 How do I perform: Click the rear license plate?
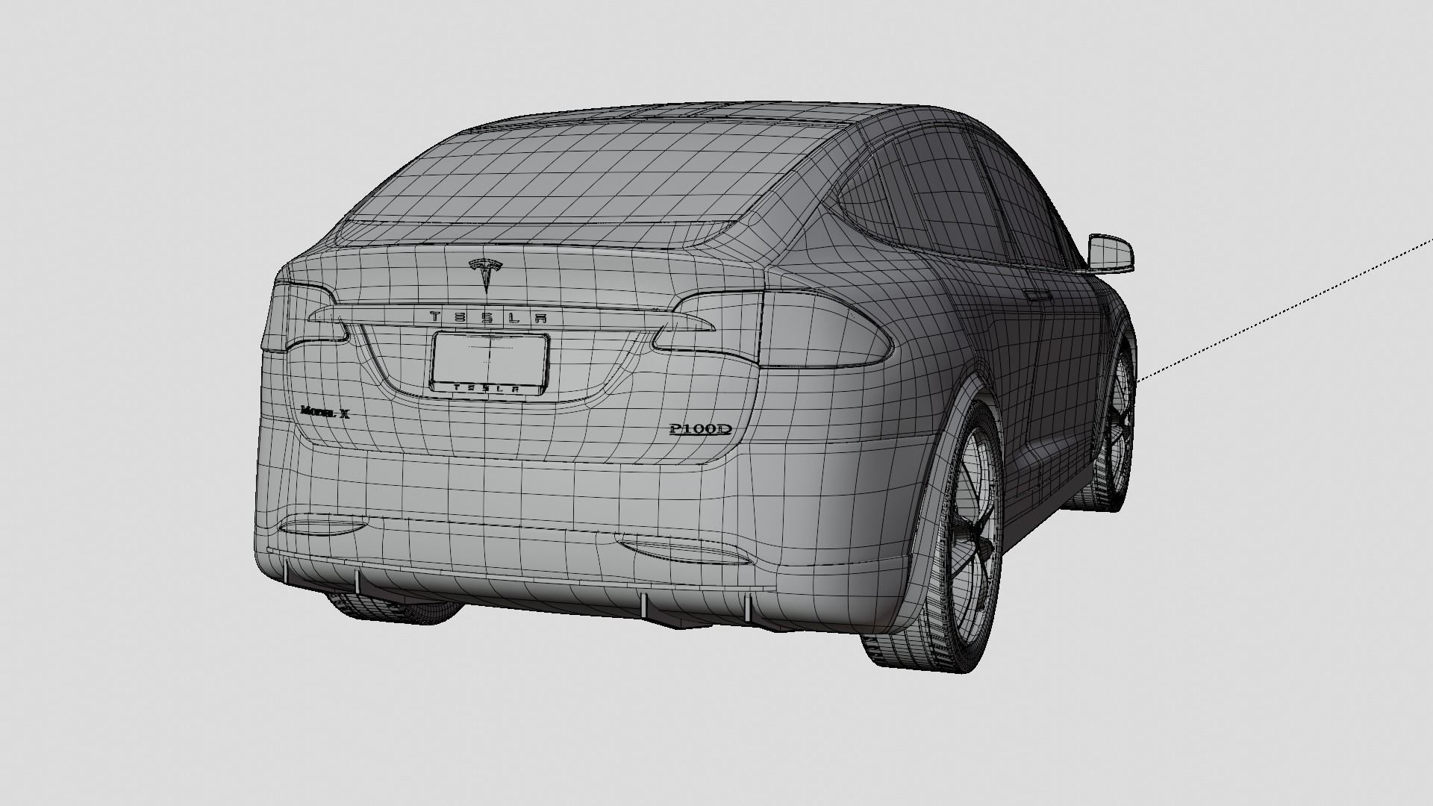click(x=490, y=364)
